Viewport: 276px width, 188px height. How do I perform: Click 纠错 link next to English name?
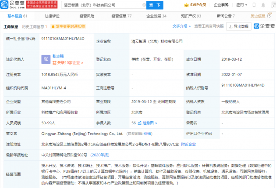(x=147, y=134)
